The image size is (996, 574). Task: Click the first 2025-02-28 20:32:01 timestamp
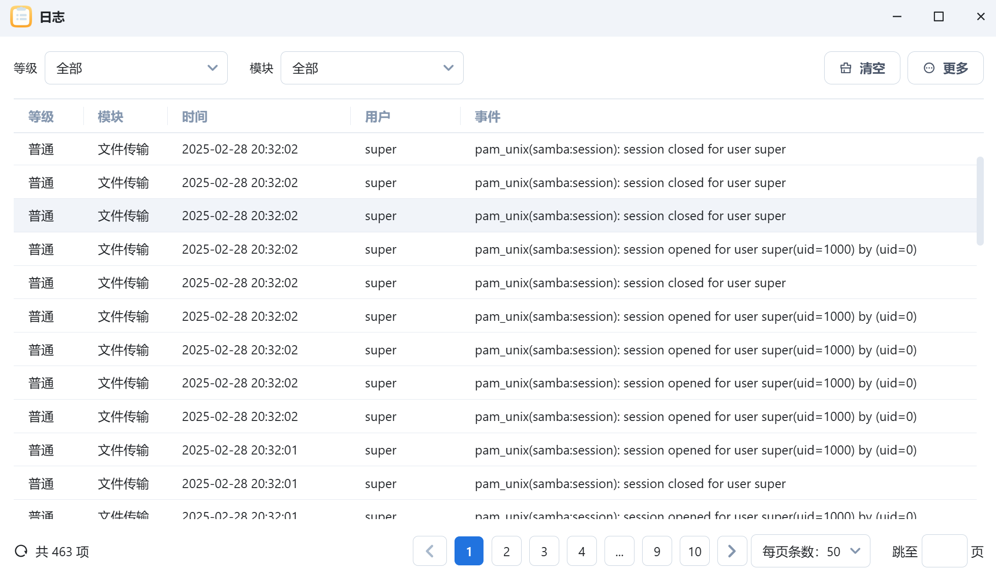coord(239,450)
